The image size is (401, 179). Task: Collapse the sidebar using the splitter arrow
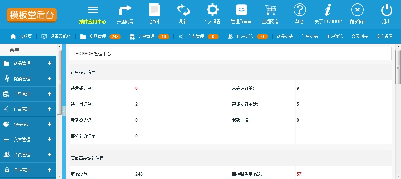point(64,111)
